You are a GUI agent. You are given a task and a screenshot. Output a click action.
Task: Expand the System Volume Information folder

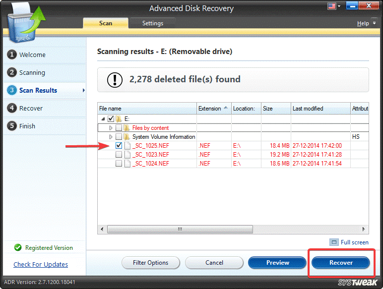pyautogui.click(x=111, y=137)
